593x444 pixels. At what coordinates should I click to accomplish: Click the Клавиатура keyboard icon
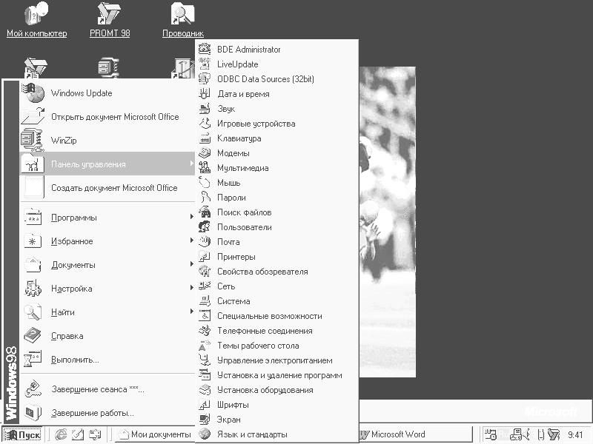click(x=205, y=138)
